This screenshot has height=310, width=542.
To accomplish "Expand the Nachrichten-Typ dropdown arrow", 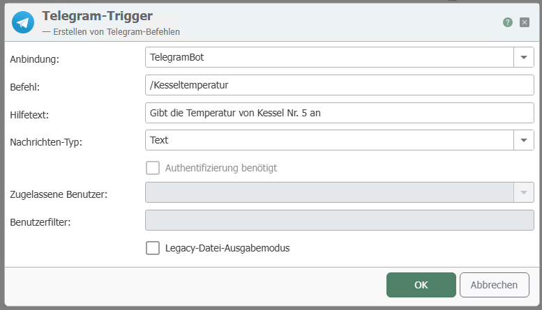I will (x=523, y=140).
